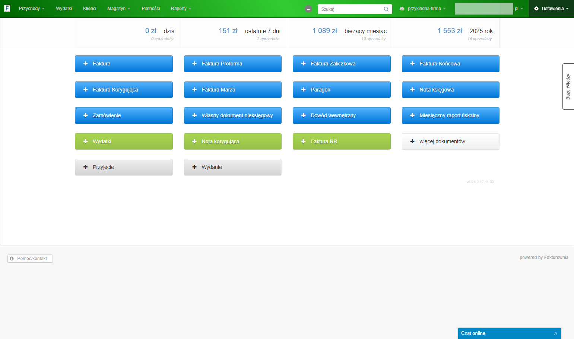574x339 pixels.
Task: Expand the Czat online panel arrow
Action: coord(555,333)
